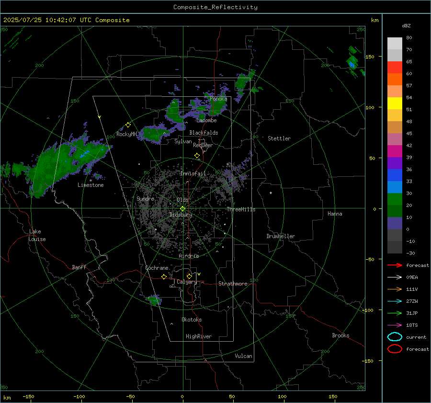Viewport: 431px width, 403px height.
Task: Click the yellow diamond marker below RedDeer
Action: 197,156
